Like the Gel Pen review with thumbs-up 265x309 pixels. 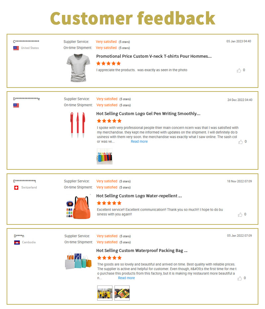point(240,142)
